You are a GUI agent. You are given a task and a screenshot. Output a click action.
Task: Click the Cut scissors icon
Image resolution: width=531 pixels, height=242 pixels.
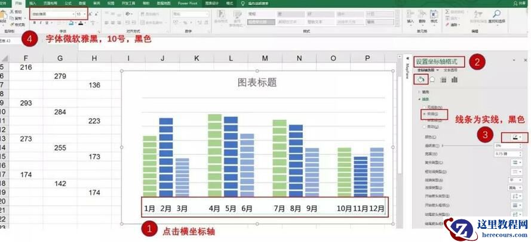12,12
